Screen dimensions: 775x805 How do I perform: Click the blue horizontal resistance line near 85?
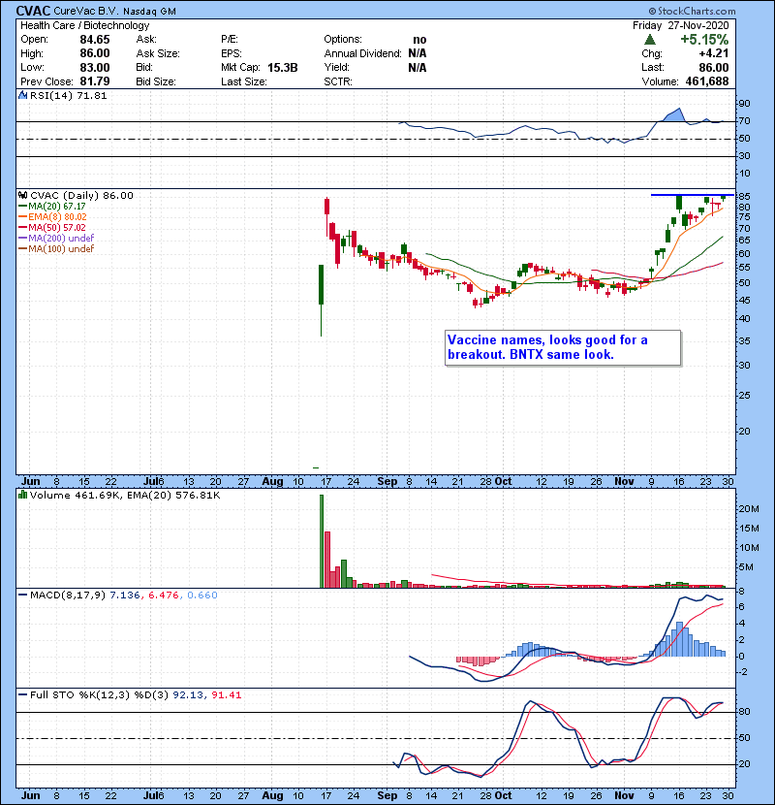pyautogui.click(x=693, y=195)
